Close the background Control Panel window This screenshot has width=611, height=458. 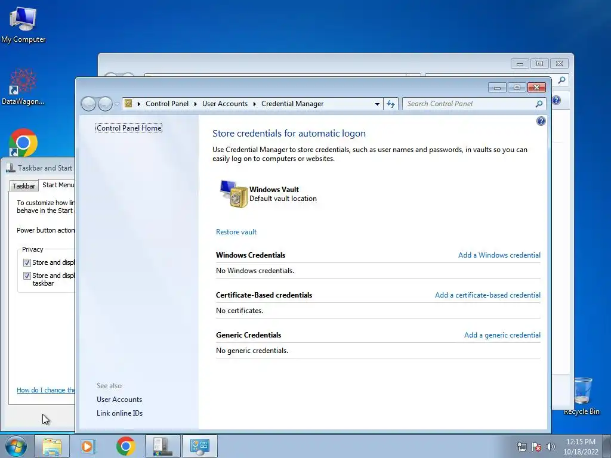coord(559,63)
